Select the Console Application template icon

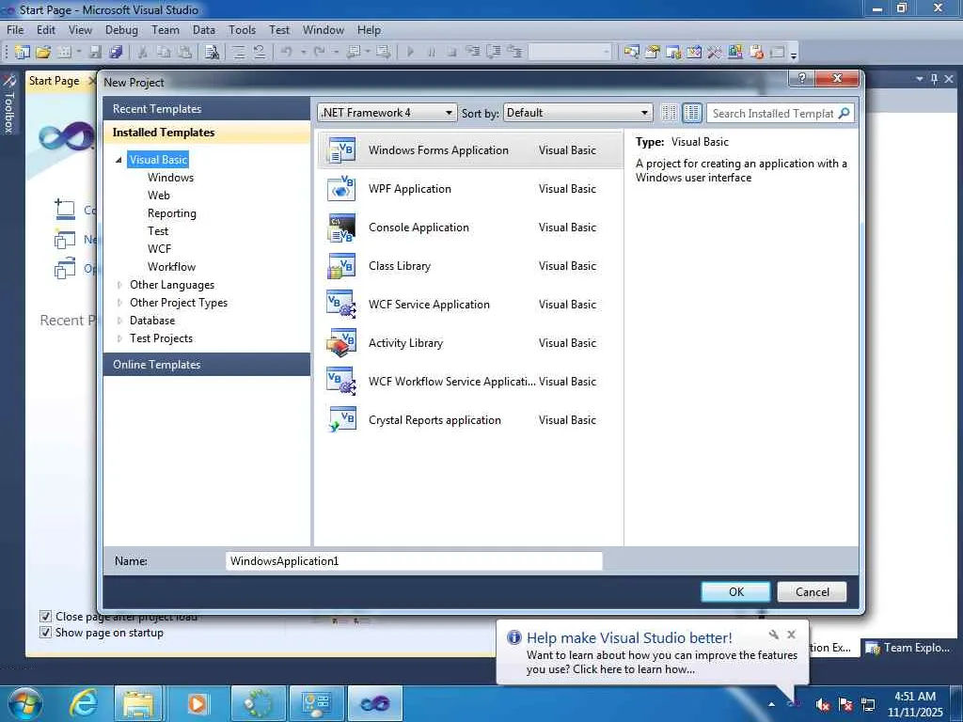tap(341, 228)
